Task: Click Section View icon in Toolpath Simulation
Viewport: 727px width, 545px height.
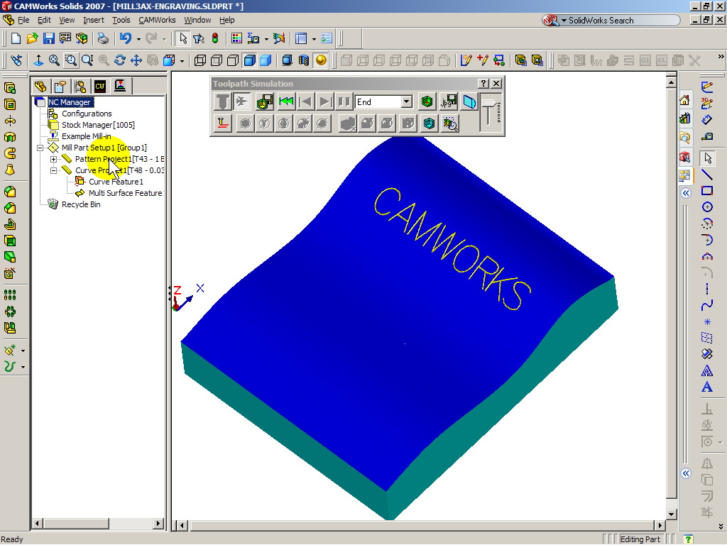Action: point(469,101)
